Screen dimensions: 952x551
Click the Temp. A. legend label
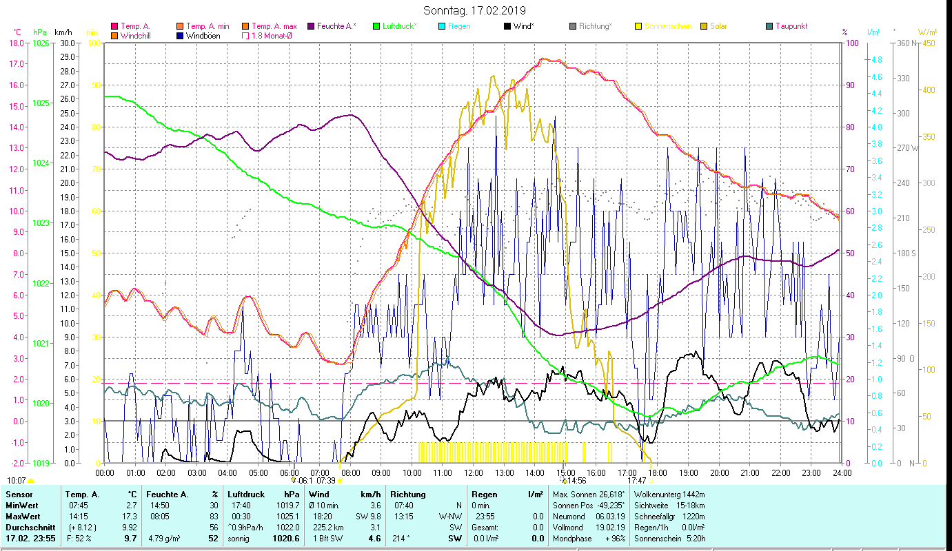pos(136,26)
